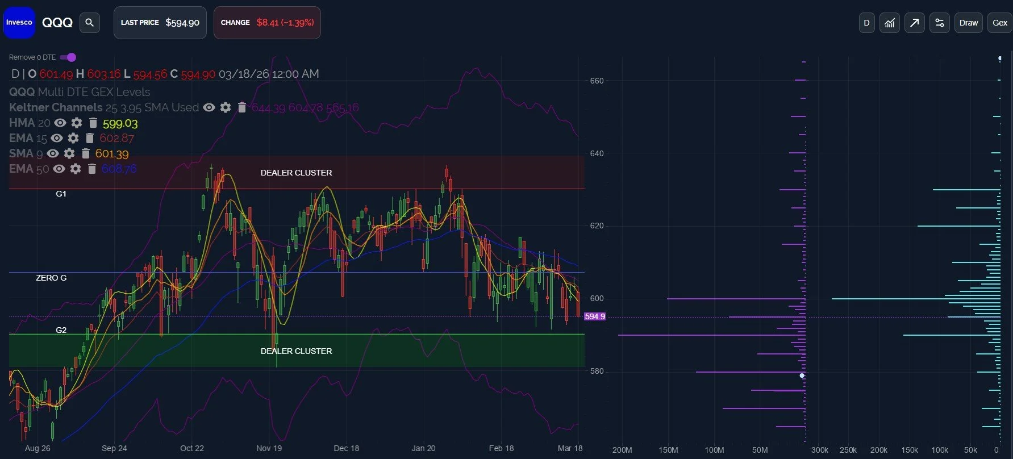1013x459 pixels.
Task: Click the upper DEALER CLUSTER label
Action: 296,173
